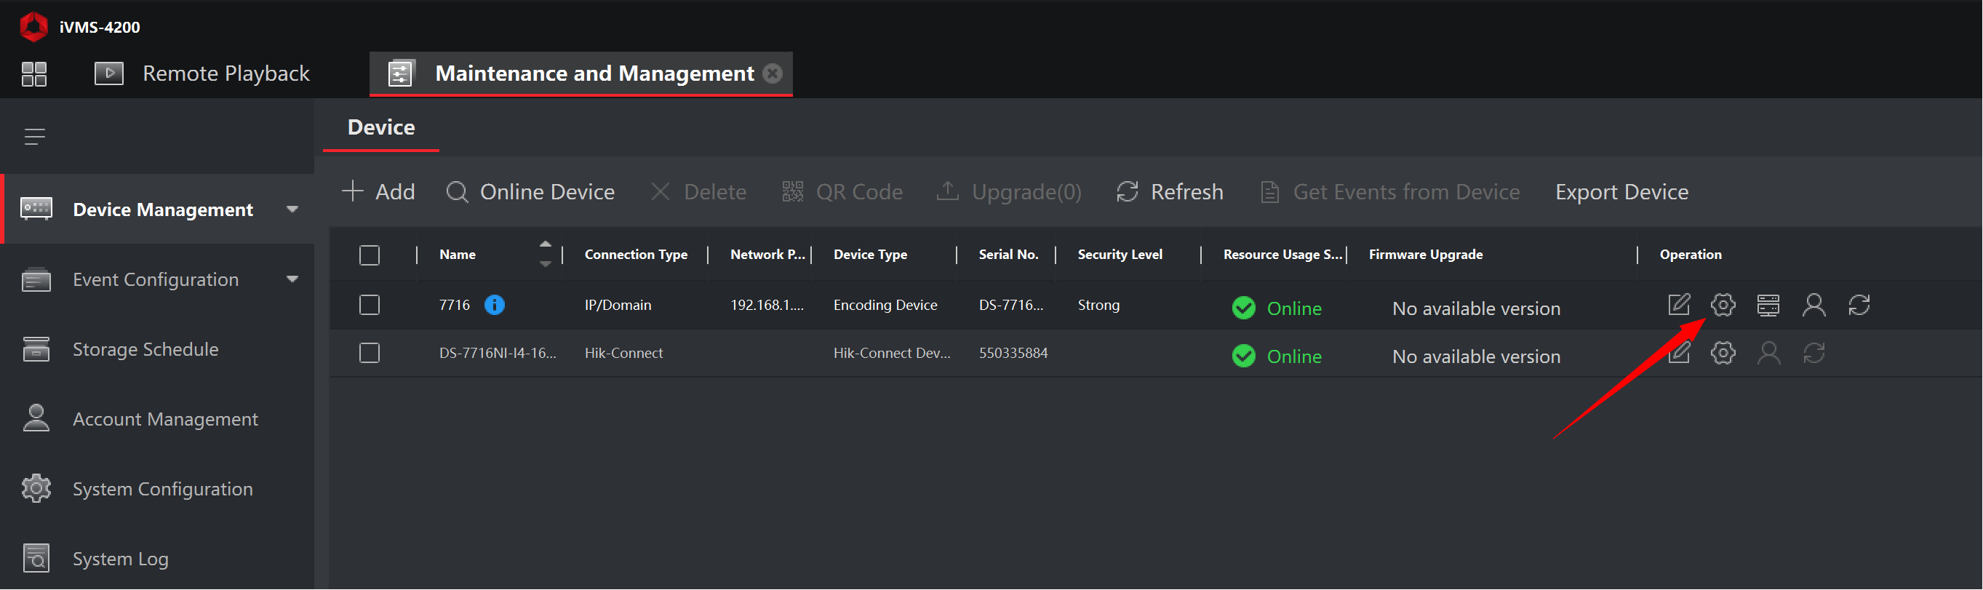Click blue info icon next to 7716
The image size is (1983, 590).
pyautogui.click(x=494, y=305)
